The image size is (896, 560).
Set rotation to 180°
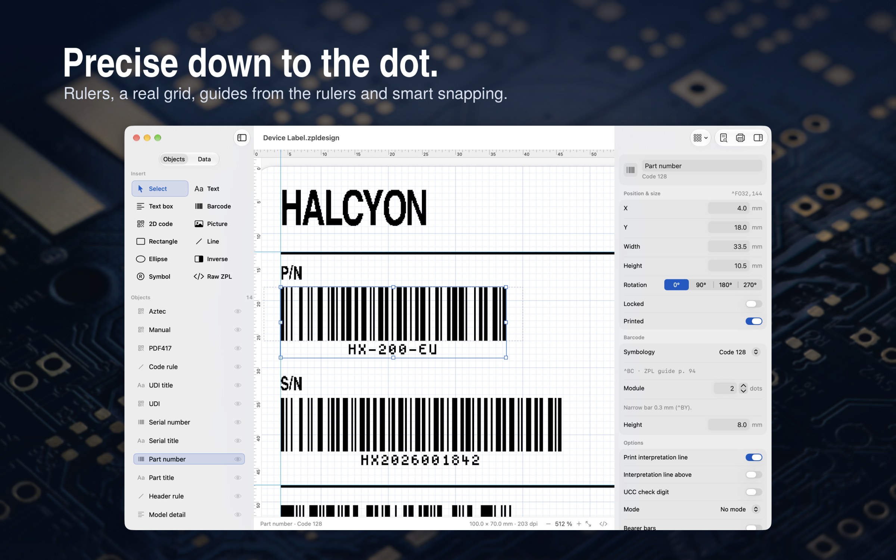click(725, 285)
